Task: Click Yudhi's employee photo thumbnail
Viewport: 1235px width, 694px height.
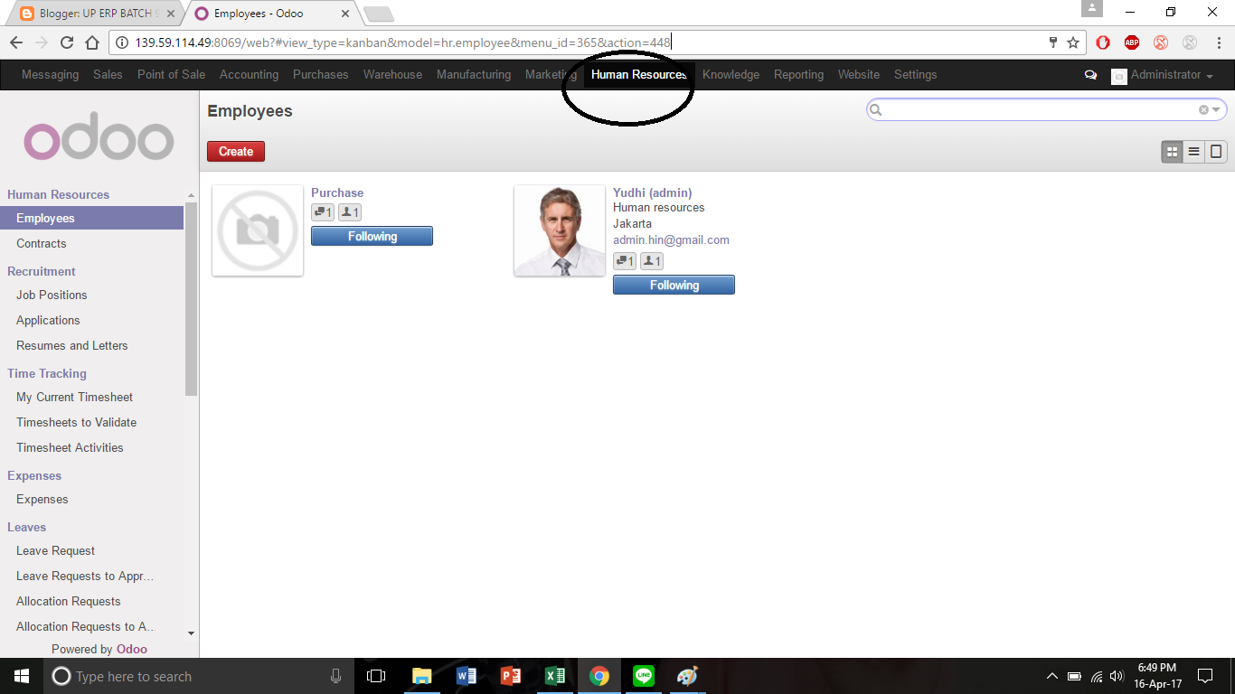Action: (x=560, y=230)
